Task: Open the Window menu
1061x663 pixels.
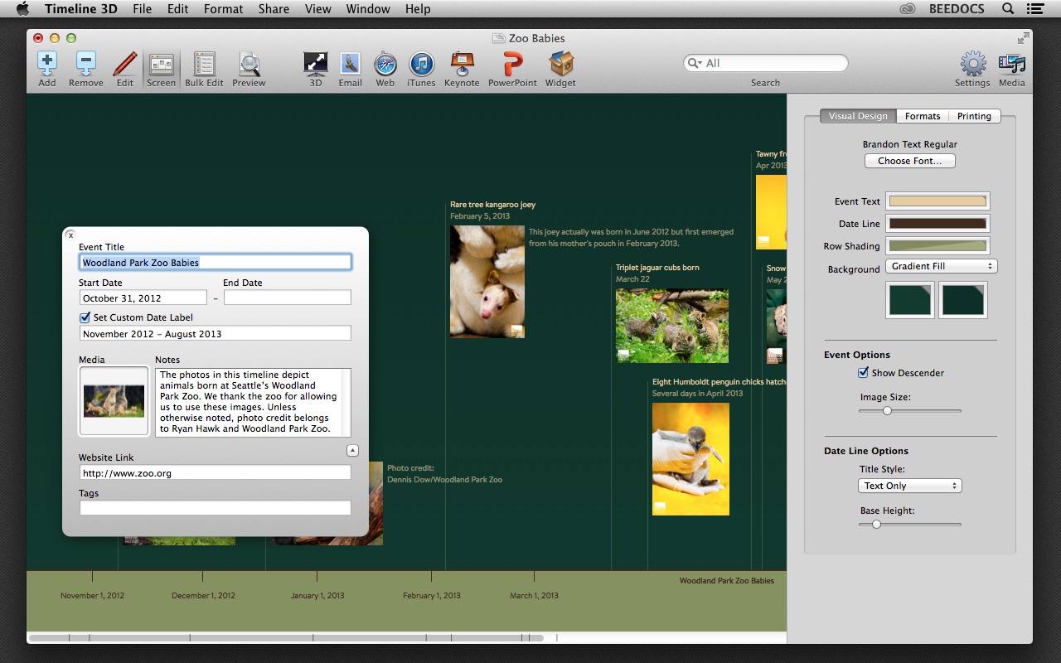Action: click(368, 9)
